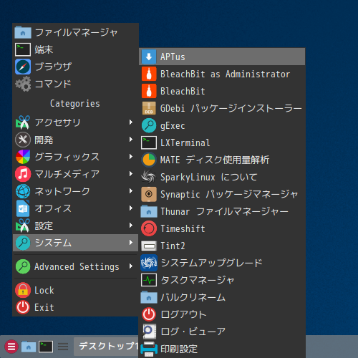
Task: Click the APTus label text
Action: (173, 57)
